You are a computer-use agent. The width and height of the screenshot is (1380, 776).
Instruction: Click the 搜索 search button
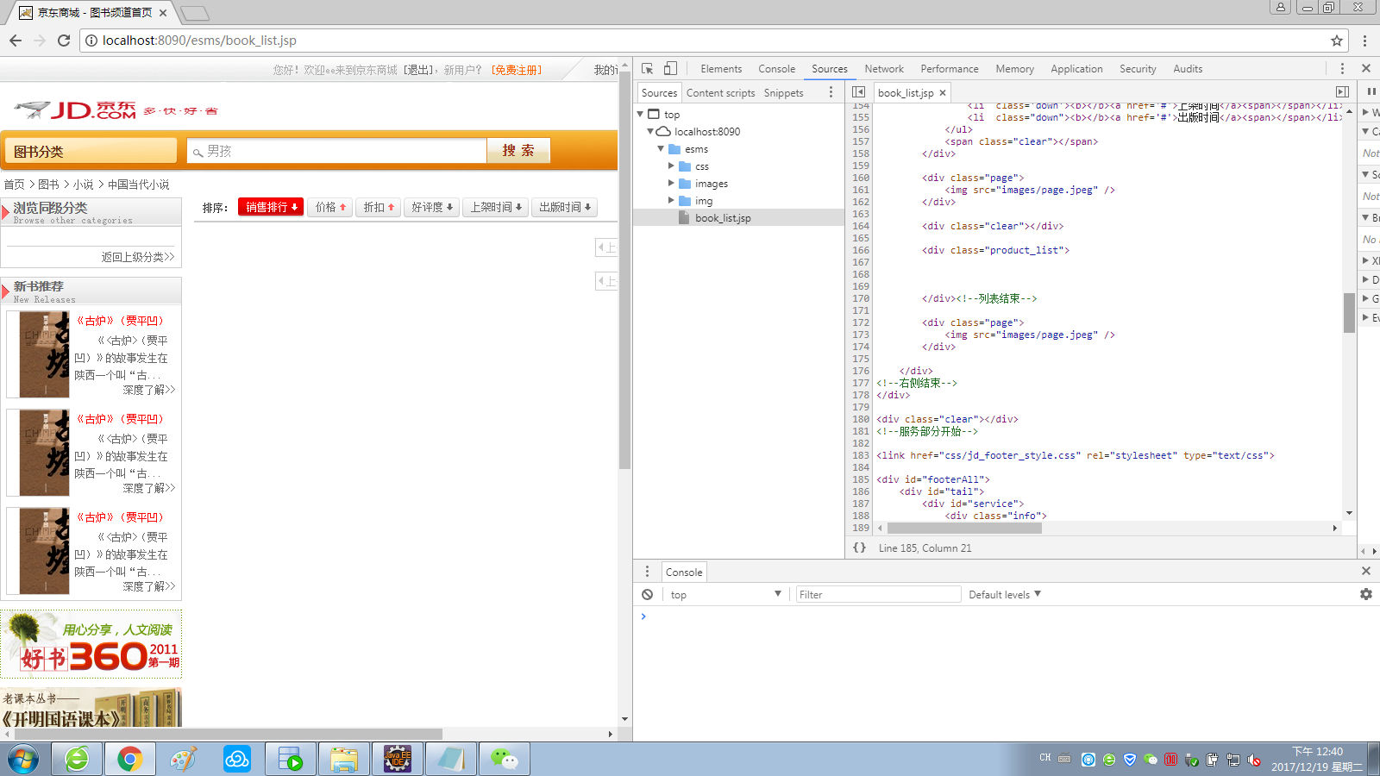pyautogui.click(x=518, y=150)
